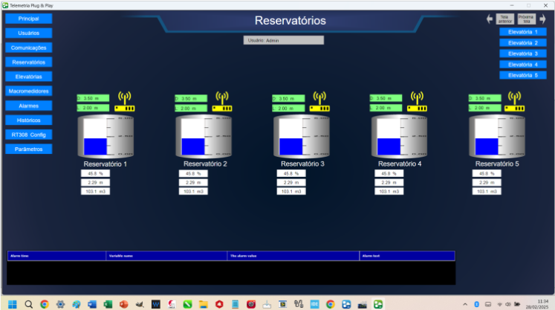Select the Reservatório 2 tank graphic
The image size is (555, 310).
click(203, 137)
